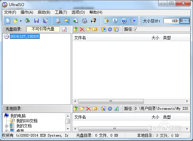The width and height of the screenshot is (193, 141).
Task: Open Help with the blue question mark icon
Action: (x=124, y=21)
